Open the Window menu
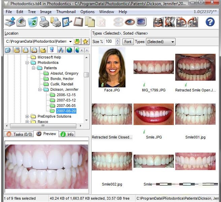Image resolution: width=221 pixels, height=202 pixels. coord(107,12)
